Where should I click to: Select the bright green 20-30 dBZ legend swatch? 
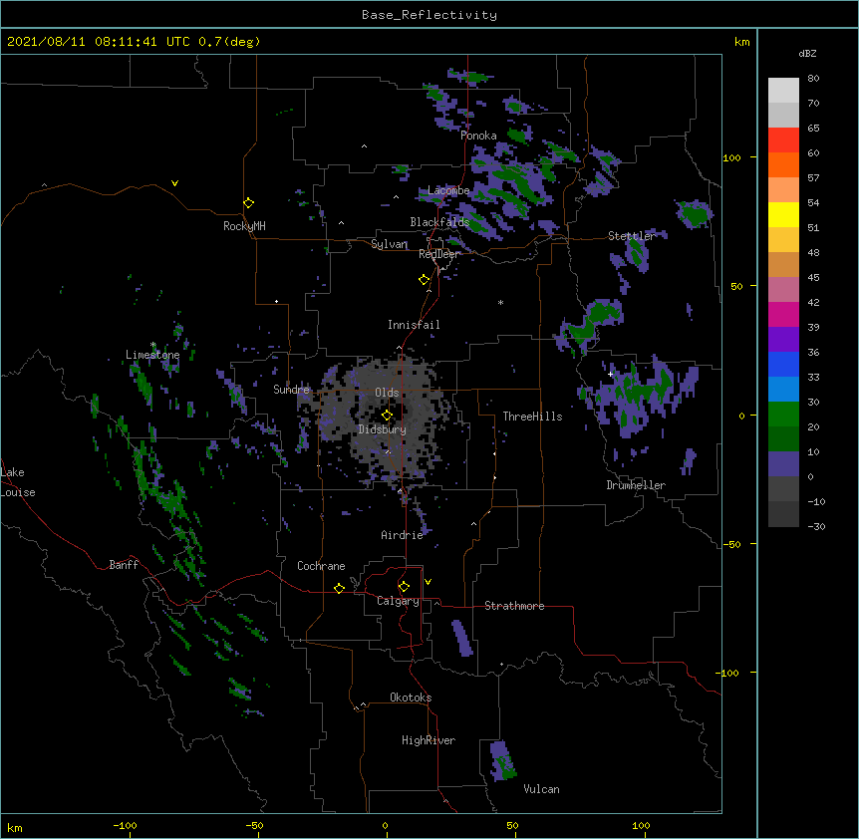783,415
